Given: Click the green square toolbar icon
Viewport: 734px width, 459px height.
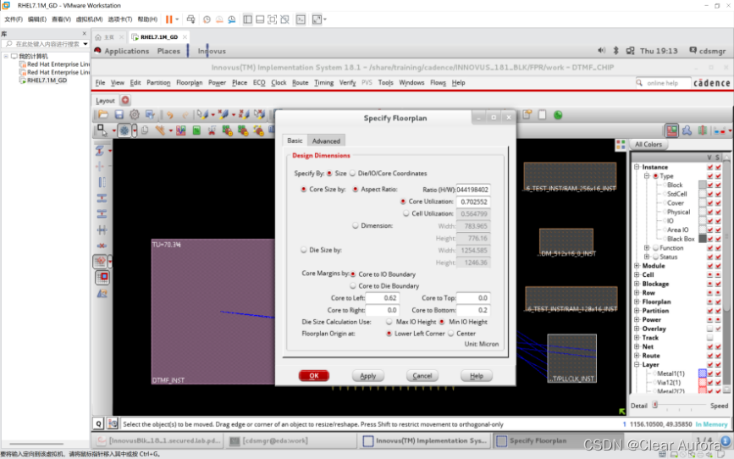Looking at the screenshot, I should pos(196,130).
